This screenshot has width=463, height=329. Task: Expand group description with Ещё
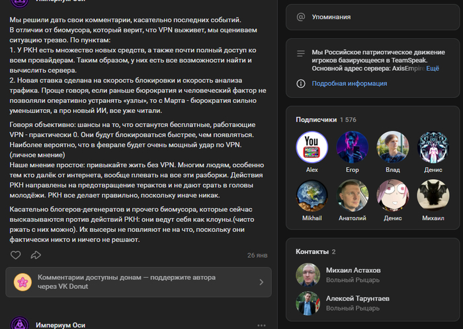[433, 68]
